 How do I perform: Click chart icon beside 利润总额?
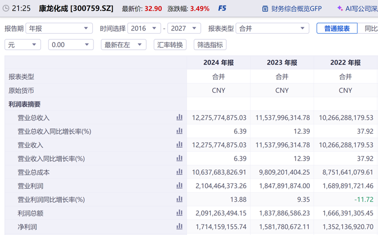coord(179,213)
